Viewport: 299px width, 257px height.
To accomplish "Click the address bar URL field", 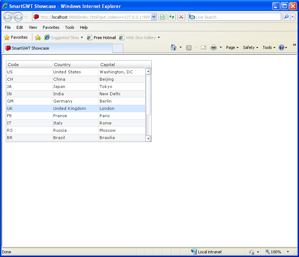I will 92,17.
